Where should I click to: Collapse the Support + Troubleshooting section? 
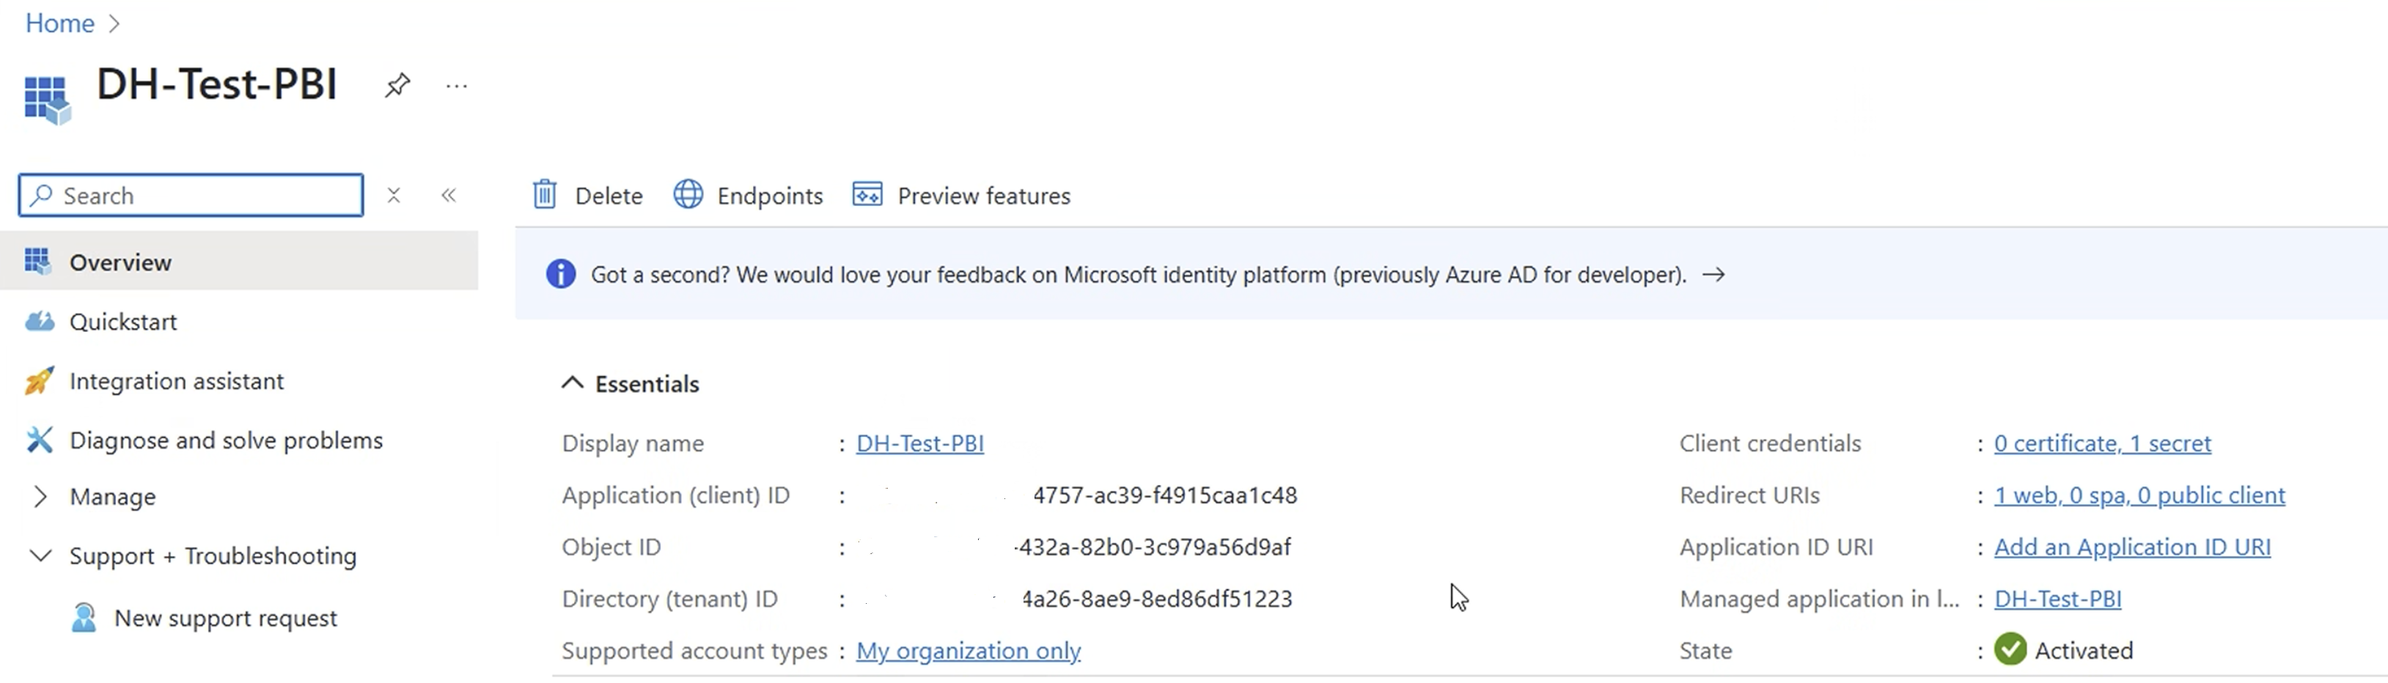(x=40, y=556)
